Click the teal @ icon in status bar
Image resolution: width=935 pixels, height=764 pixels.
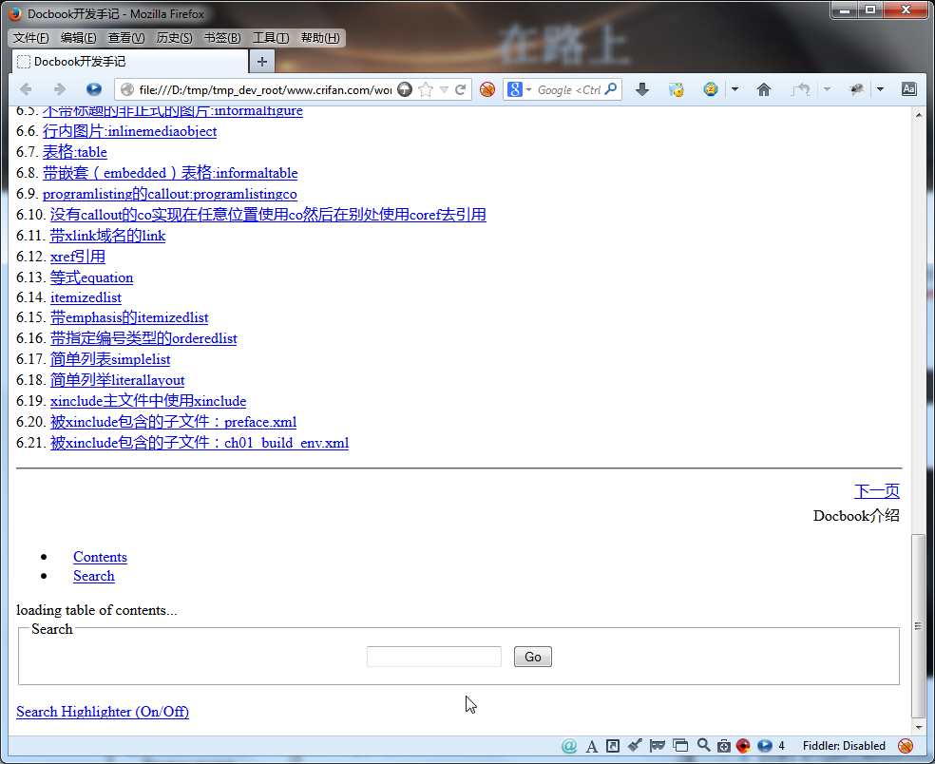click(x=569, y=746)
